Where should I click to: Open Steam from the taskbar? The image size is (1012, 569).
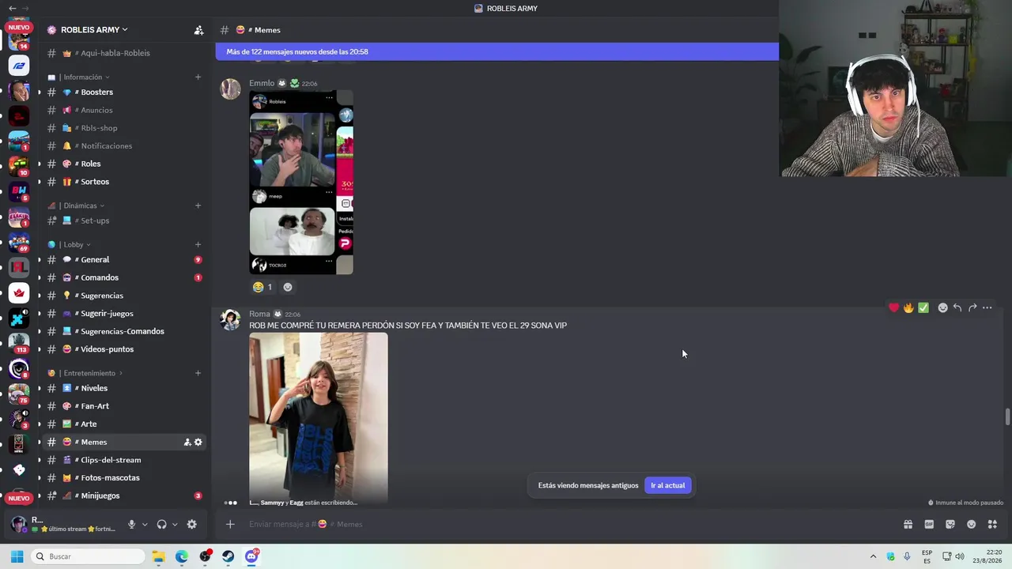pyautogui.click(x=228, y=556)
